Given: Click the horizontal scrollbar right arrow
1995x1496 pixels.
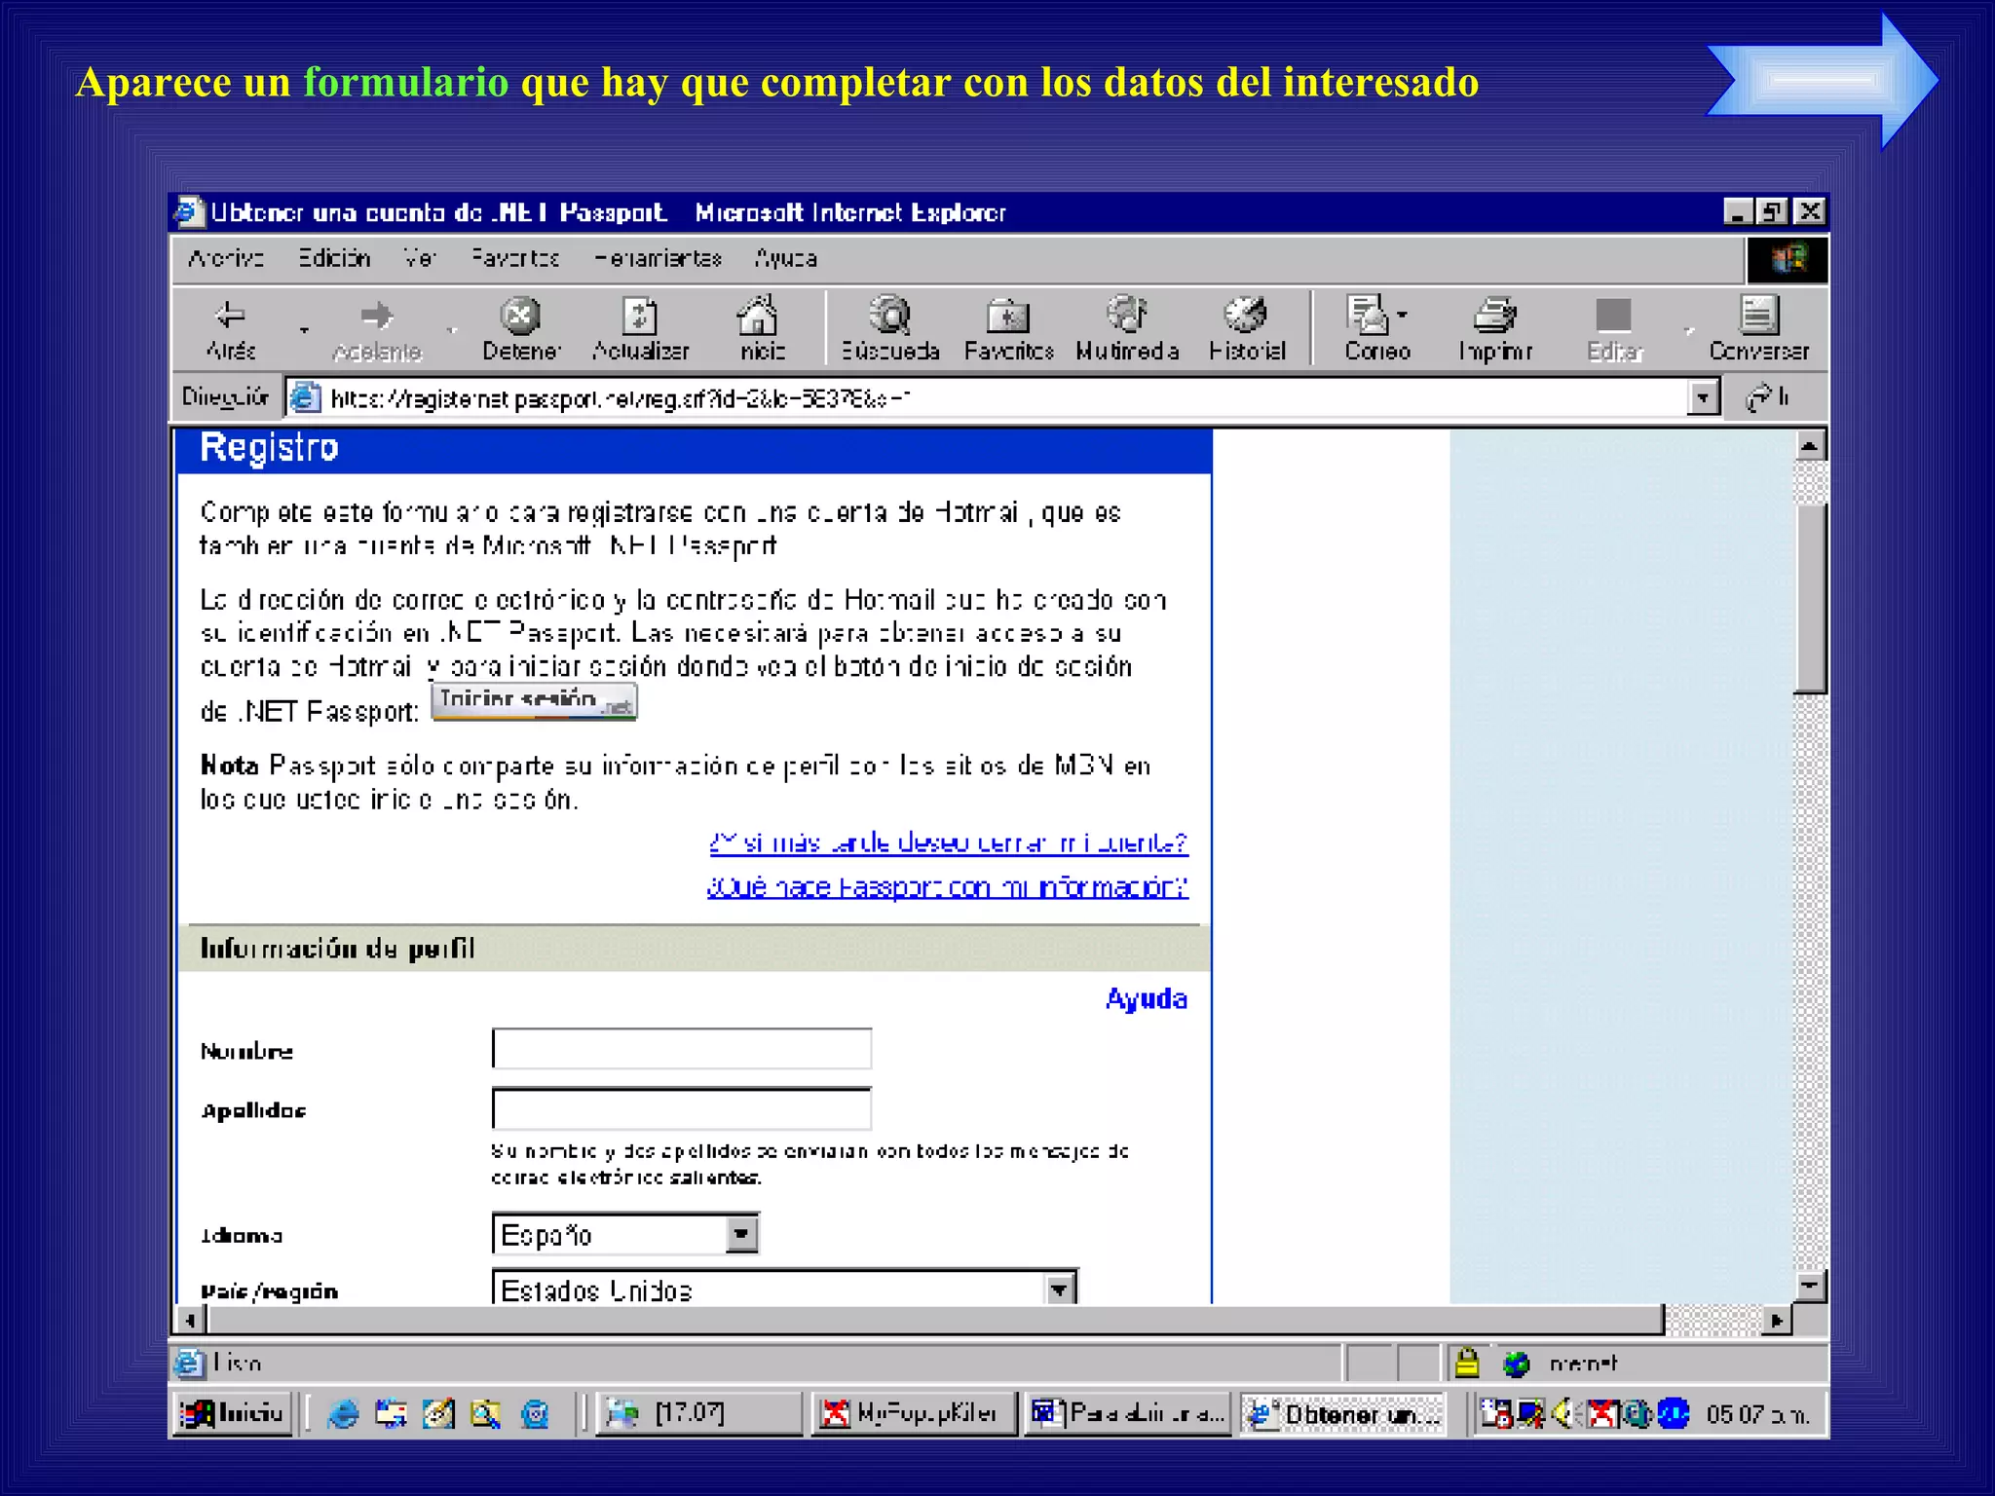Looking at the screenshot, I should (x=1778, y=1320).
